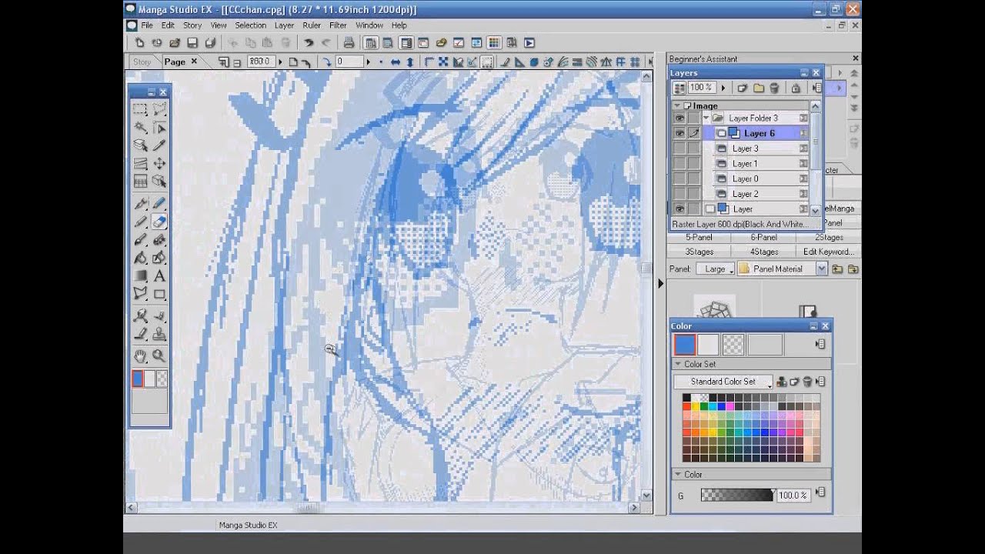Show Layer 1 via visibility box
Viewport: 985px width, 554px height.
point(679,163)
